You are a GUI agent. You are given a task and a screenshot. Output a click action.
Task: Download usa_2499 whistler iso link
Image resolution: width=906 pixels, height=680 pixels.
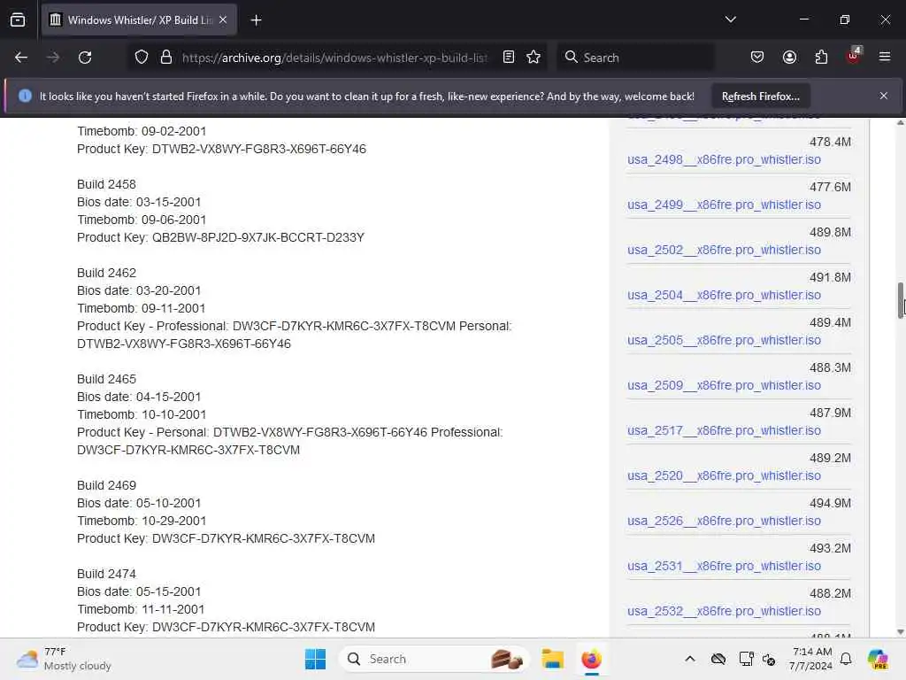coord(724,205)
